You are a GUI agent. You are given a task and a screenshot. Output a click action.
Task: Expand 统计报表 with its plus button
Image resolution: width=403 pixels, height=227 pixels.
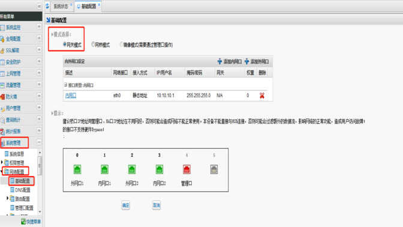(39, 130)
